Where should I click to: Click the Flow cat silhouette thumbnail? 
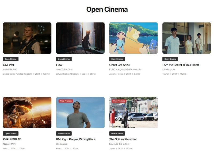(80, 38)
